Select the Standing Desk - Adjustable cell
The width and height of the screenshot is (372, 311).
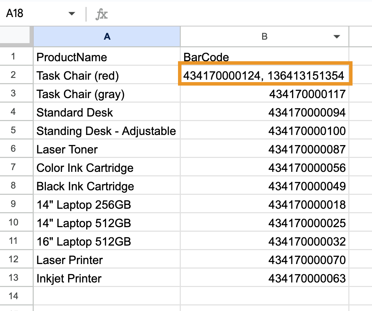(x=106, y=131)
